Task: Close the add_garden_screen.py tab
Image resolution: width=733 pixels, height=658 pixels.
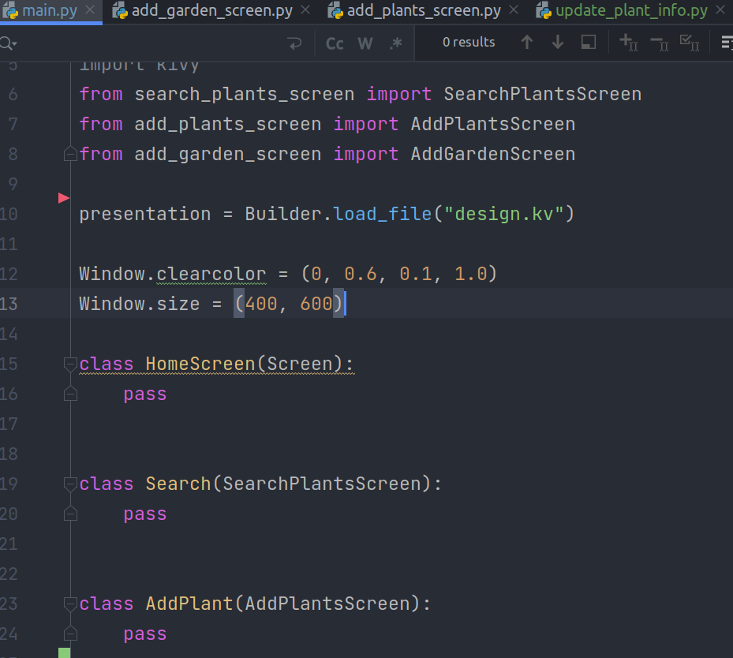Action: click(305, 9)
